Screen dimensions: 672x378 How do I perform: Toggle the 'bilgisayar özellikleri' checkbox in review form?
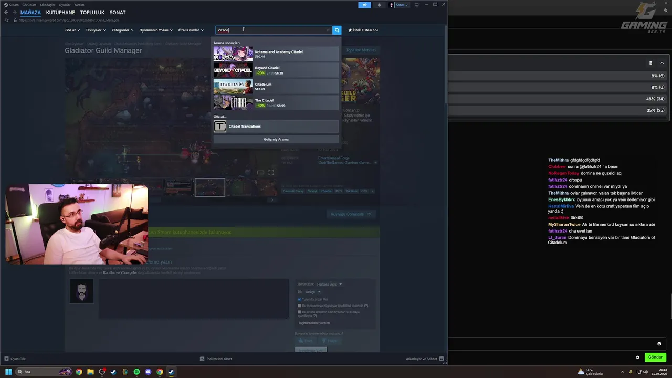[x=299, y=306]
